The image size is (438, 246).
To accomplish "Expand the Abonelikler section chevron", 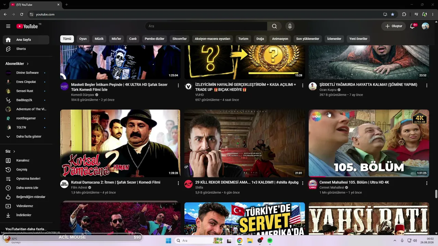I will click(28, 64).
